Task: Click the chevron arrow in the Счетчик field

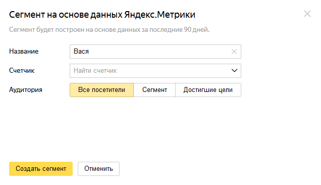Action: (x=234, y=71)
